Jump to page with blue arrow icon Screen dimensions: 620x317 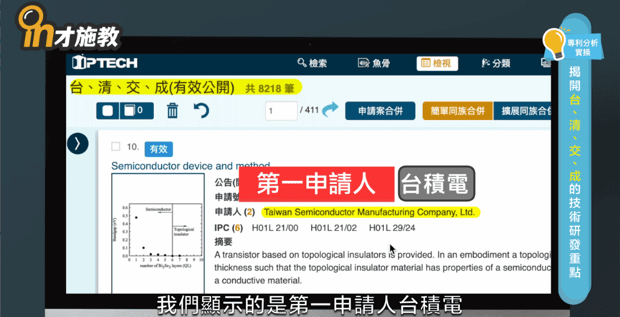click(330, 110)
